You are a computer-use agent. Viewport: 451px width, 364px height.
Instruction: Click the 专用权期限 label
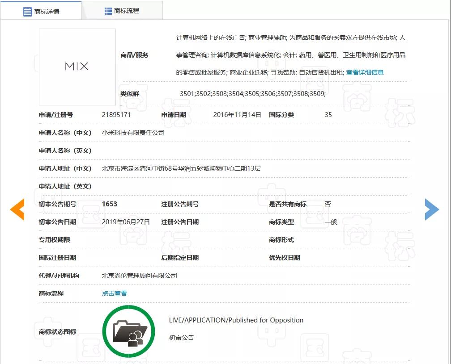tap(55, 240)
